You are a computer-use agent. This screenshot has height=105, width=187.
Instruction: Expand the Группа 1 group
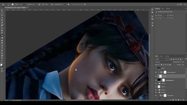pos(158,90)
